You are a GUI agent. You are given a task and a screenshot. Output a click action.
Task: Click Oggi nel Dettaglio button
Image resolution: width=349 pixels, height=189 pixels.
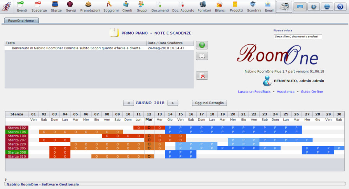(209, 103)
